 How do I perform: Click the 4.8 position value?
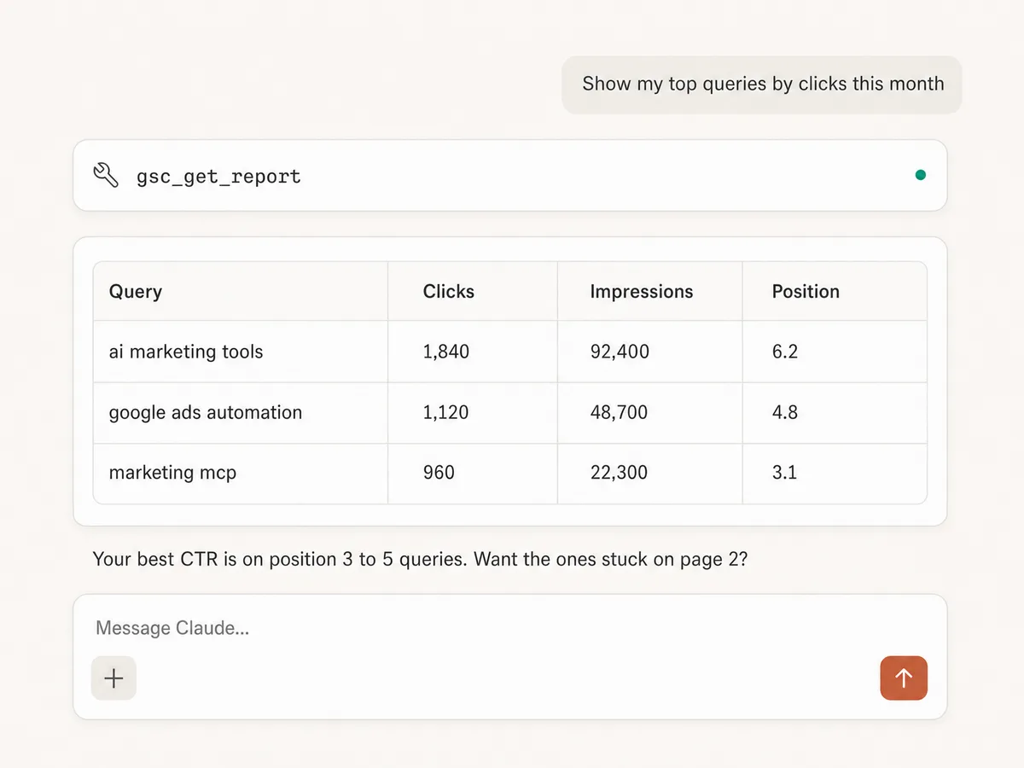(x=785, y=413)
